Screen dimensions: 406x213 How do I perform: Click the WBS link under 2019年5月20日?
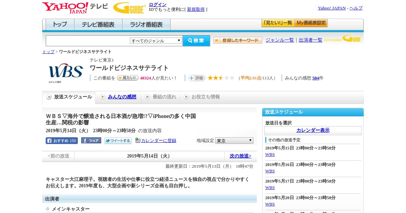point(270,204)
